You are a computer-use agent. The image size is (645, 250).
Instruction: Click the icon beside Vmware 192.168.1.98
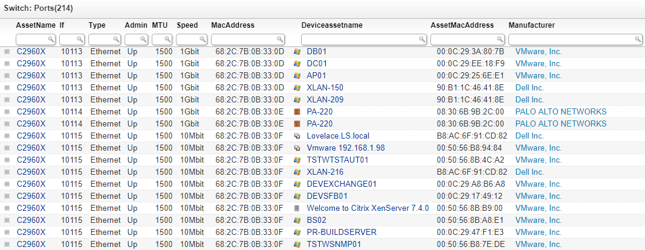click(297, 148)
